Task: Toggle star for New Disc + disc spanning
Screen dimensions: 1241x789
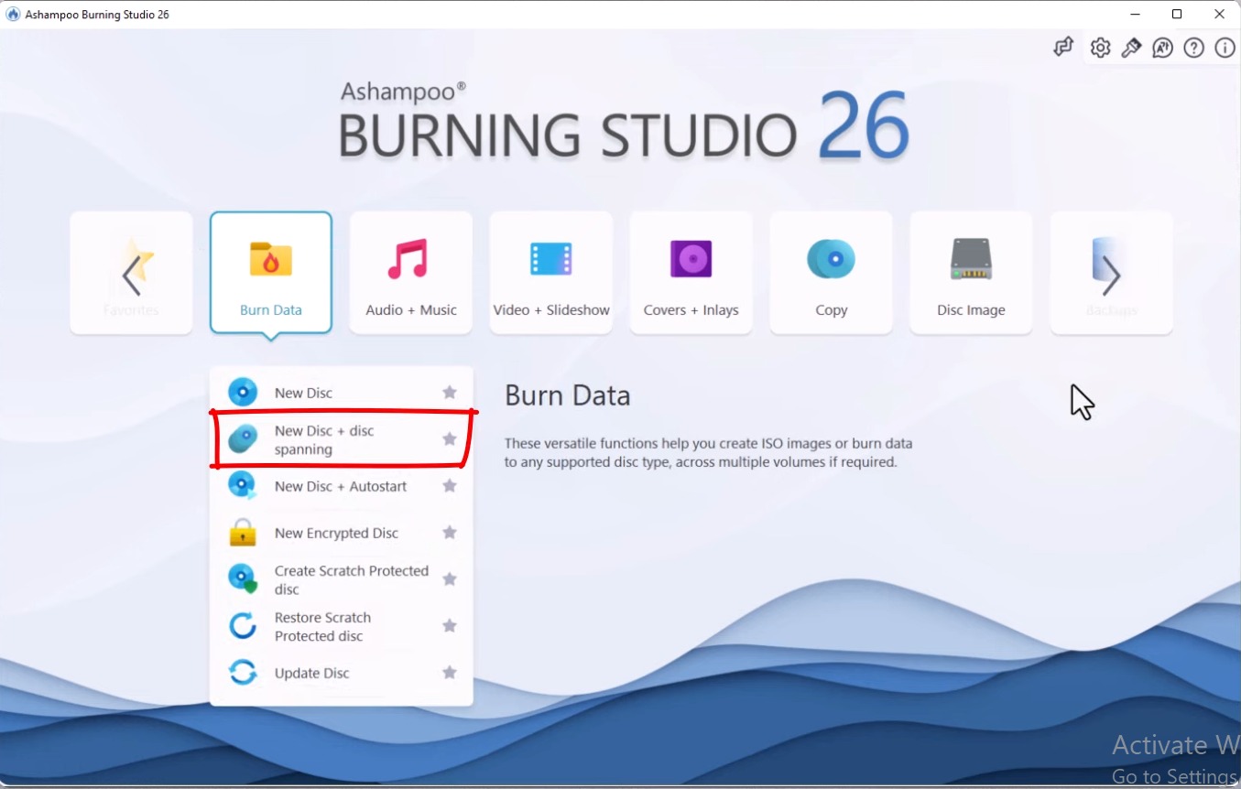Action: [450, 439]
